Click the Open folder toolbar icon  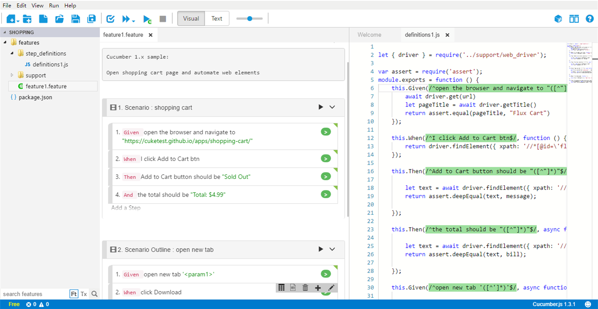coord(59,19)
